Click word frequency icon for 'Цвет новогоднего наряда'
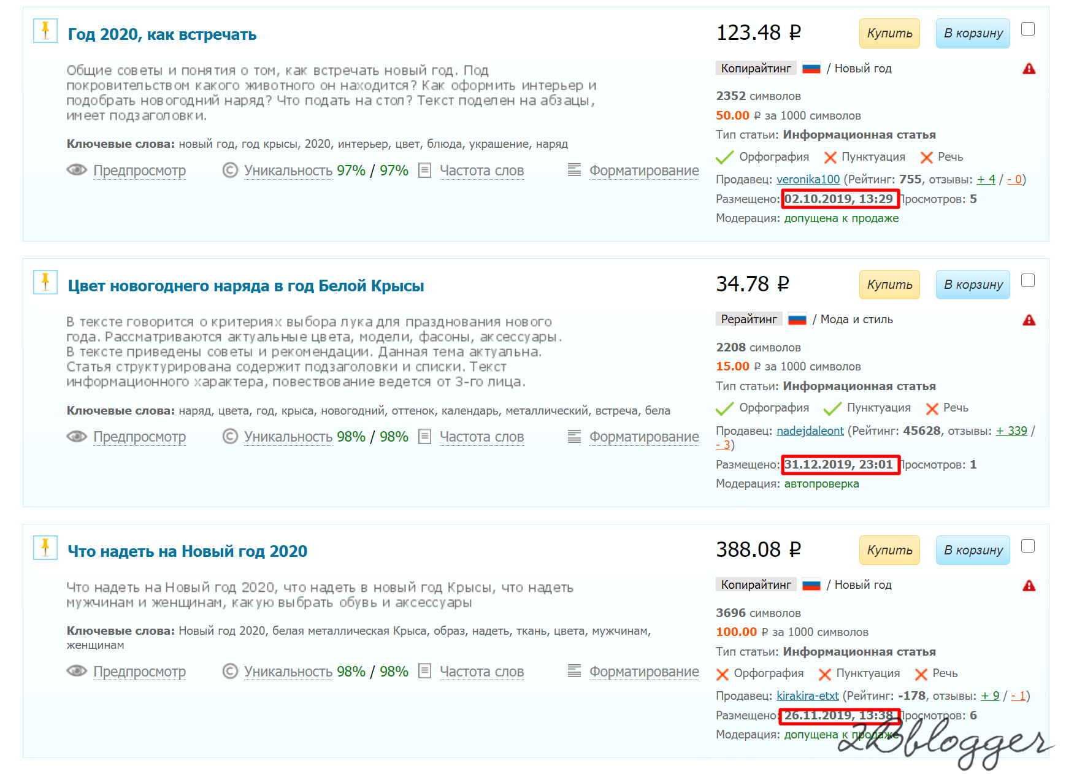This screenshot has height=774, width=1066. pyautogui.click(x=424, y=436)
